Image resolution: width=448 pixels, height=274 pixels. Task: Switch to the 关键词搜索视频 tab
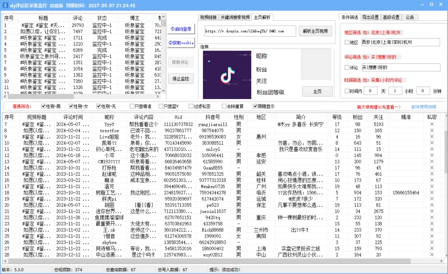[235, 17]
